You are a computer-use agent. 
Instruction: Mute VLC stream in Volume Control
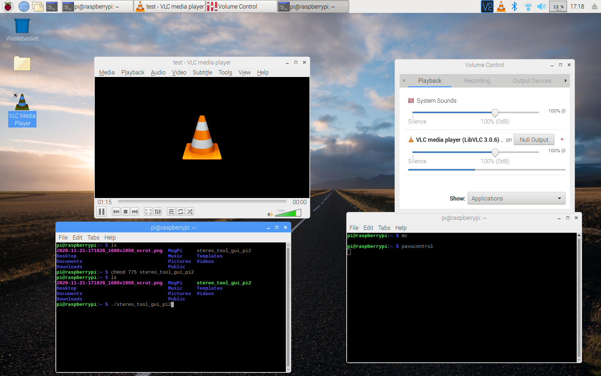point(562,139)
